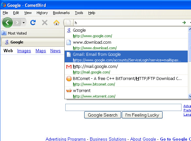Click in the address bar text field
This screenshot has height=141, width=191.
click(127, 23)
